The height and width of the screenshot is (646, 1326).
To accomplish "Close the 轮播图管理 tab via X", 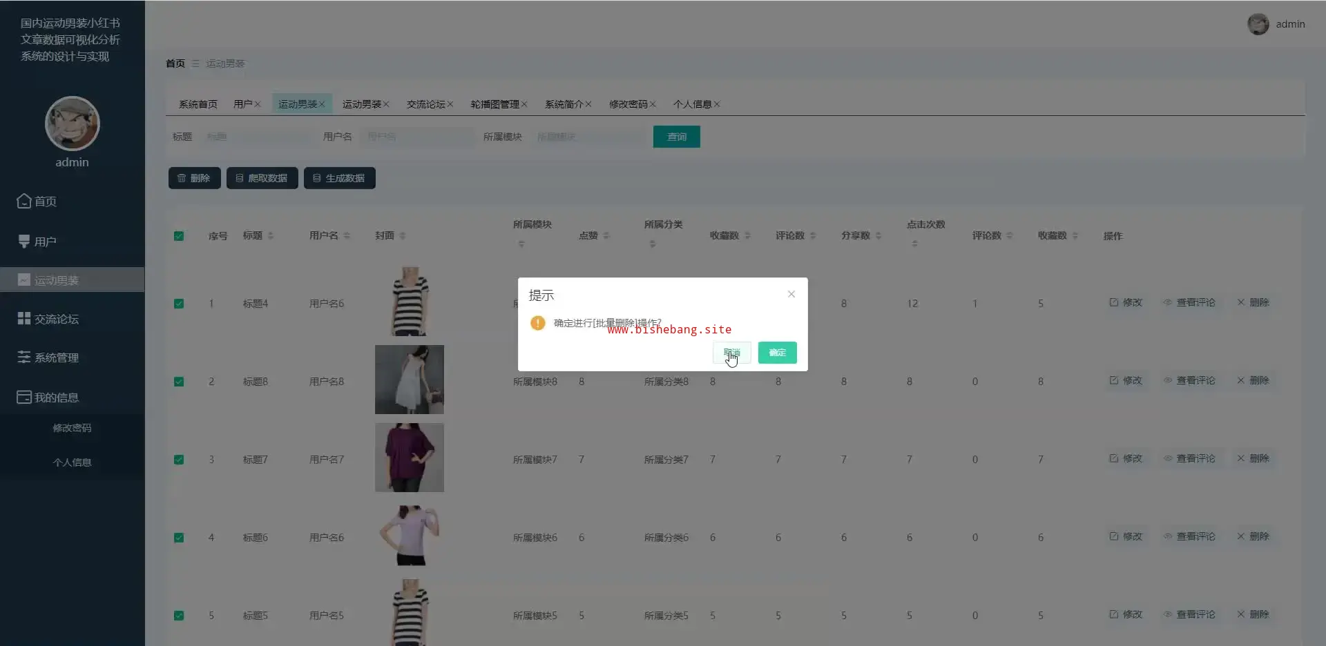I will coord(524,104).
